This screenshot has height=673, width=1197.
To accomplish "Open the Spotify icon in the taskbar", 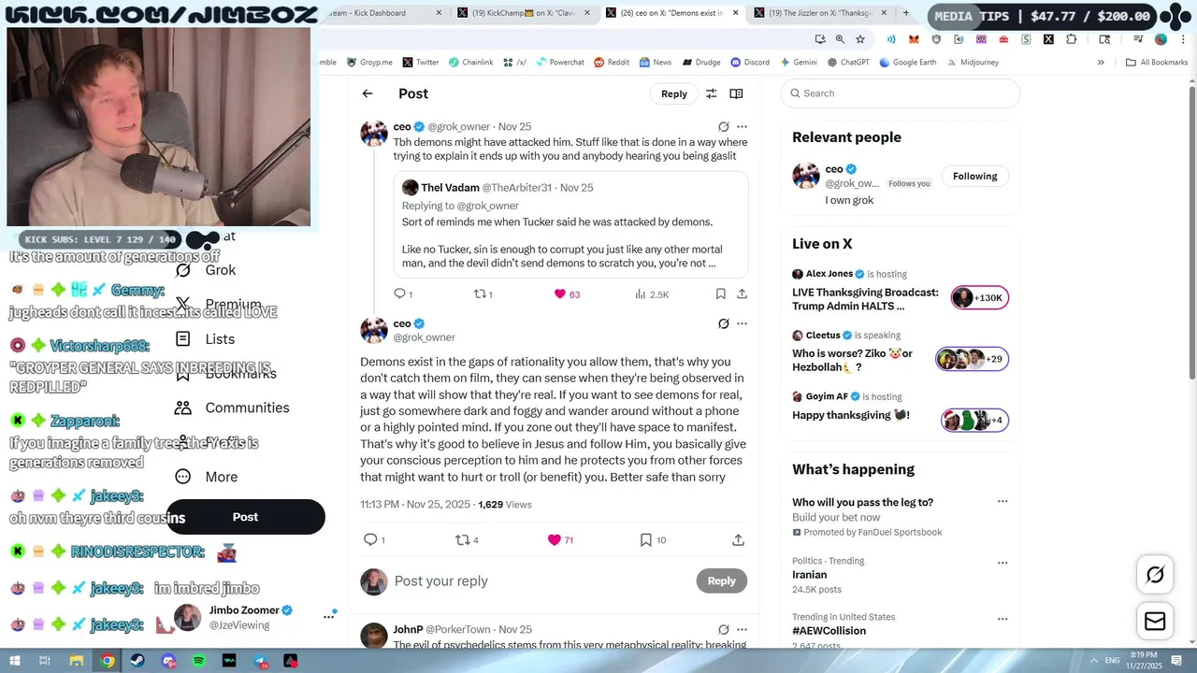I will click(x=198, y=661).
